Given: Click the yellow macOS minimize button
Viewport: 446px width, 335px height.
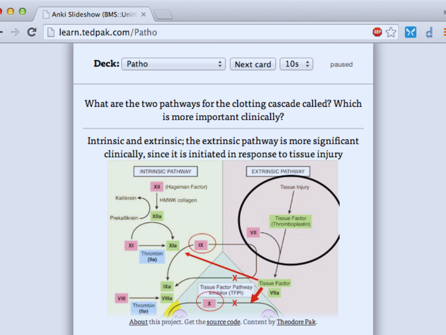Looking at the screenshot, I should tap(11, 12).
